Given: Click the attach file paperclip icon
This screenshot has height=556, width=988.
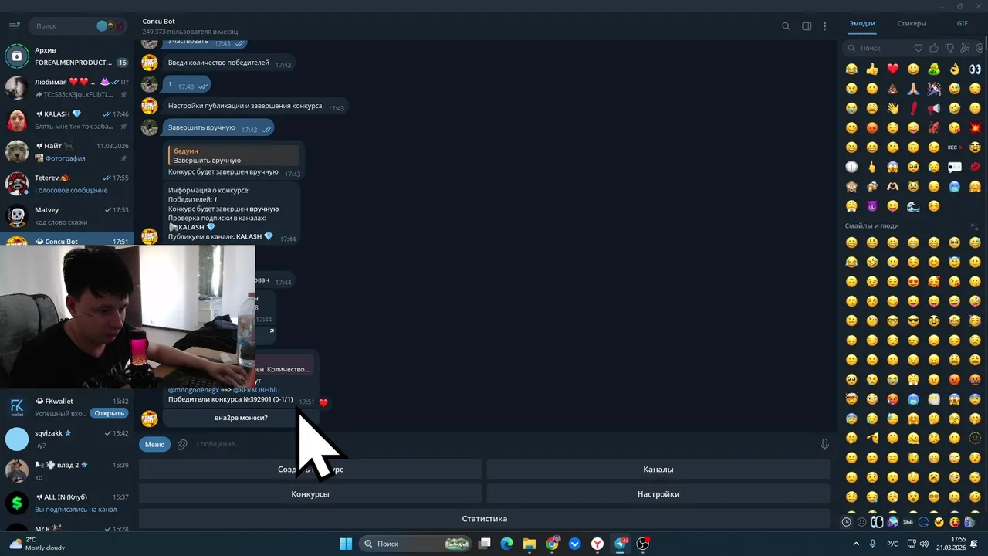Looking at the screenshot, I should tap(182, 444).
